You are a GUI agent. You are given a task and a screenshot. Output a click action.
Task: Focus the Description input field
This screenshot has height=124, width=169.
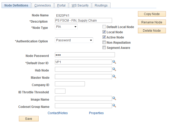(83, 21)
